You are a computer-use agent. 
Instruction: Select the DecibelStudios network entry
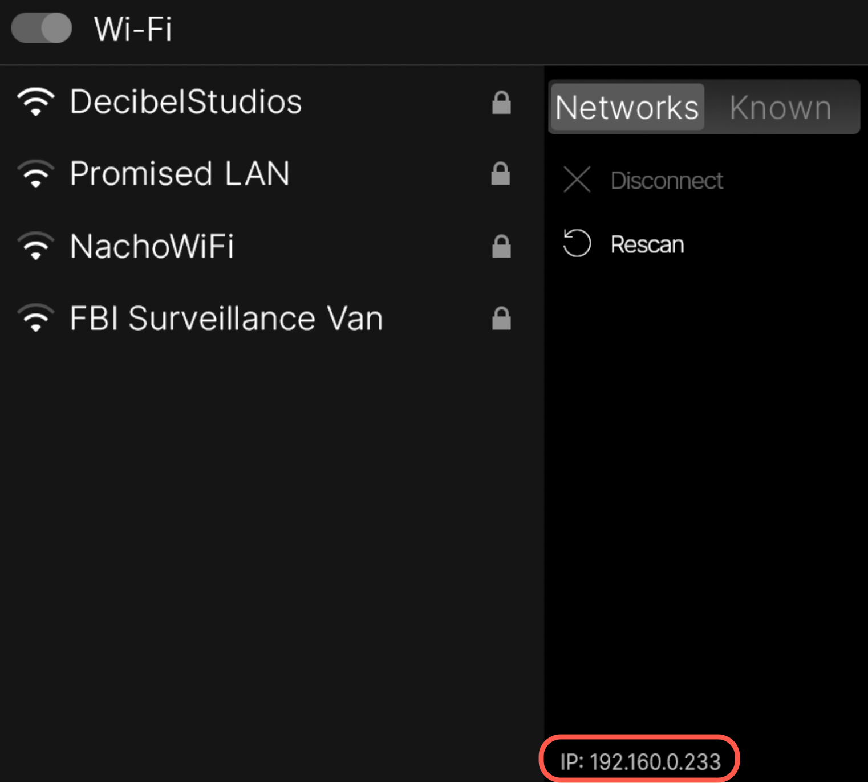coord(186,103)
